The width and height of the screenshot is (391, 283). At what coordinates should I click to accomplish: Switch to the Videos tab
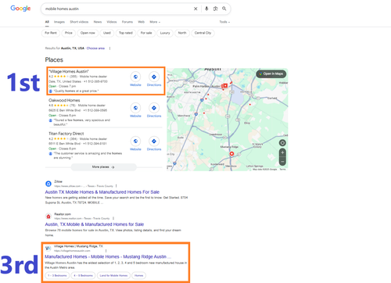pos(112,22)
